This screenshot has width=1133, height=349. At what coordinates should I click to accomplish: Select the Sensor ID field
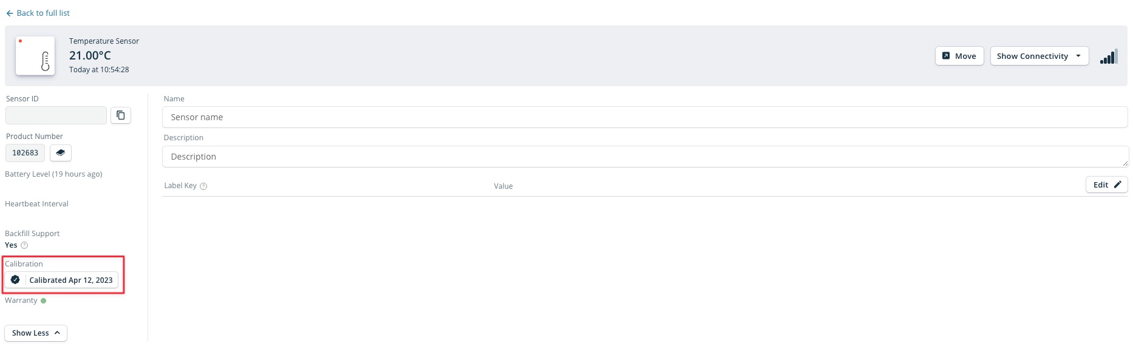pos(56,115)
